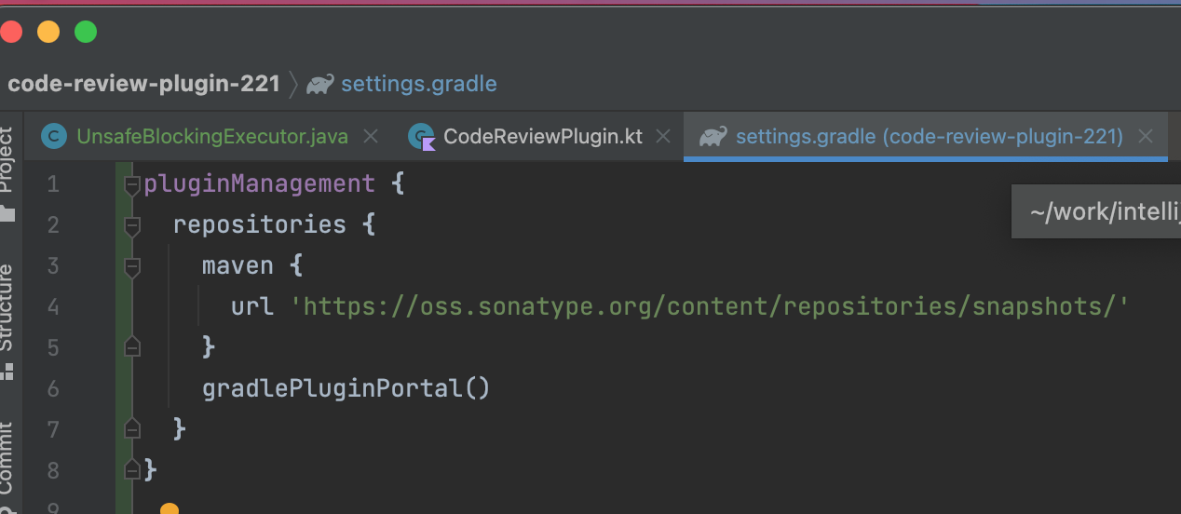Click the Gradle icon on settings.gradle tab
Image resolution: width=1181 pixels, height=514 pixels.
click(x=713, y=137)
